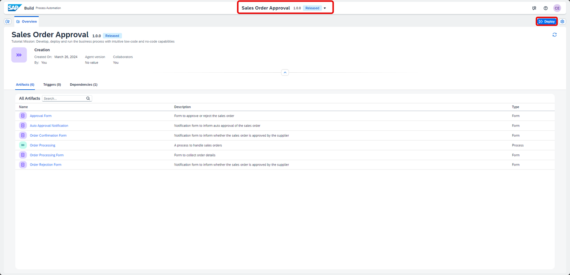This screenshot has height=275, width=570.
Task: Open the help question mark icon
Action: click(x=545, y=8)
